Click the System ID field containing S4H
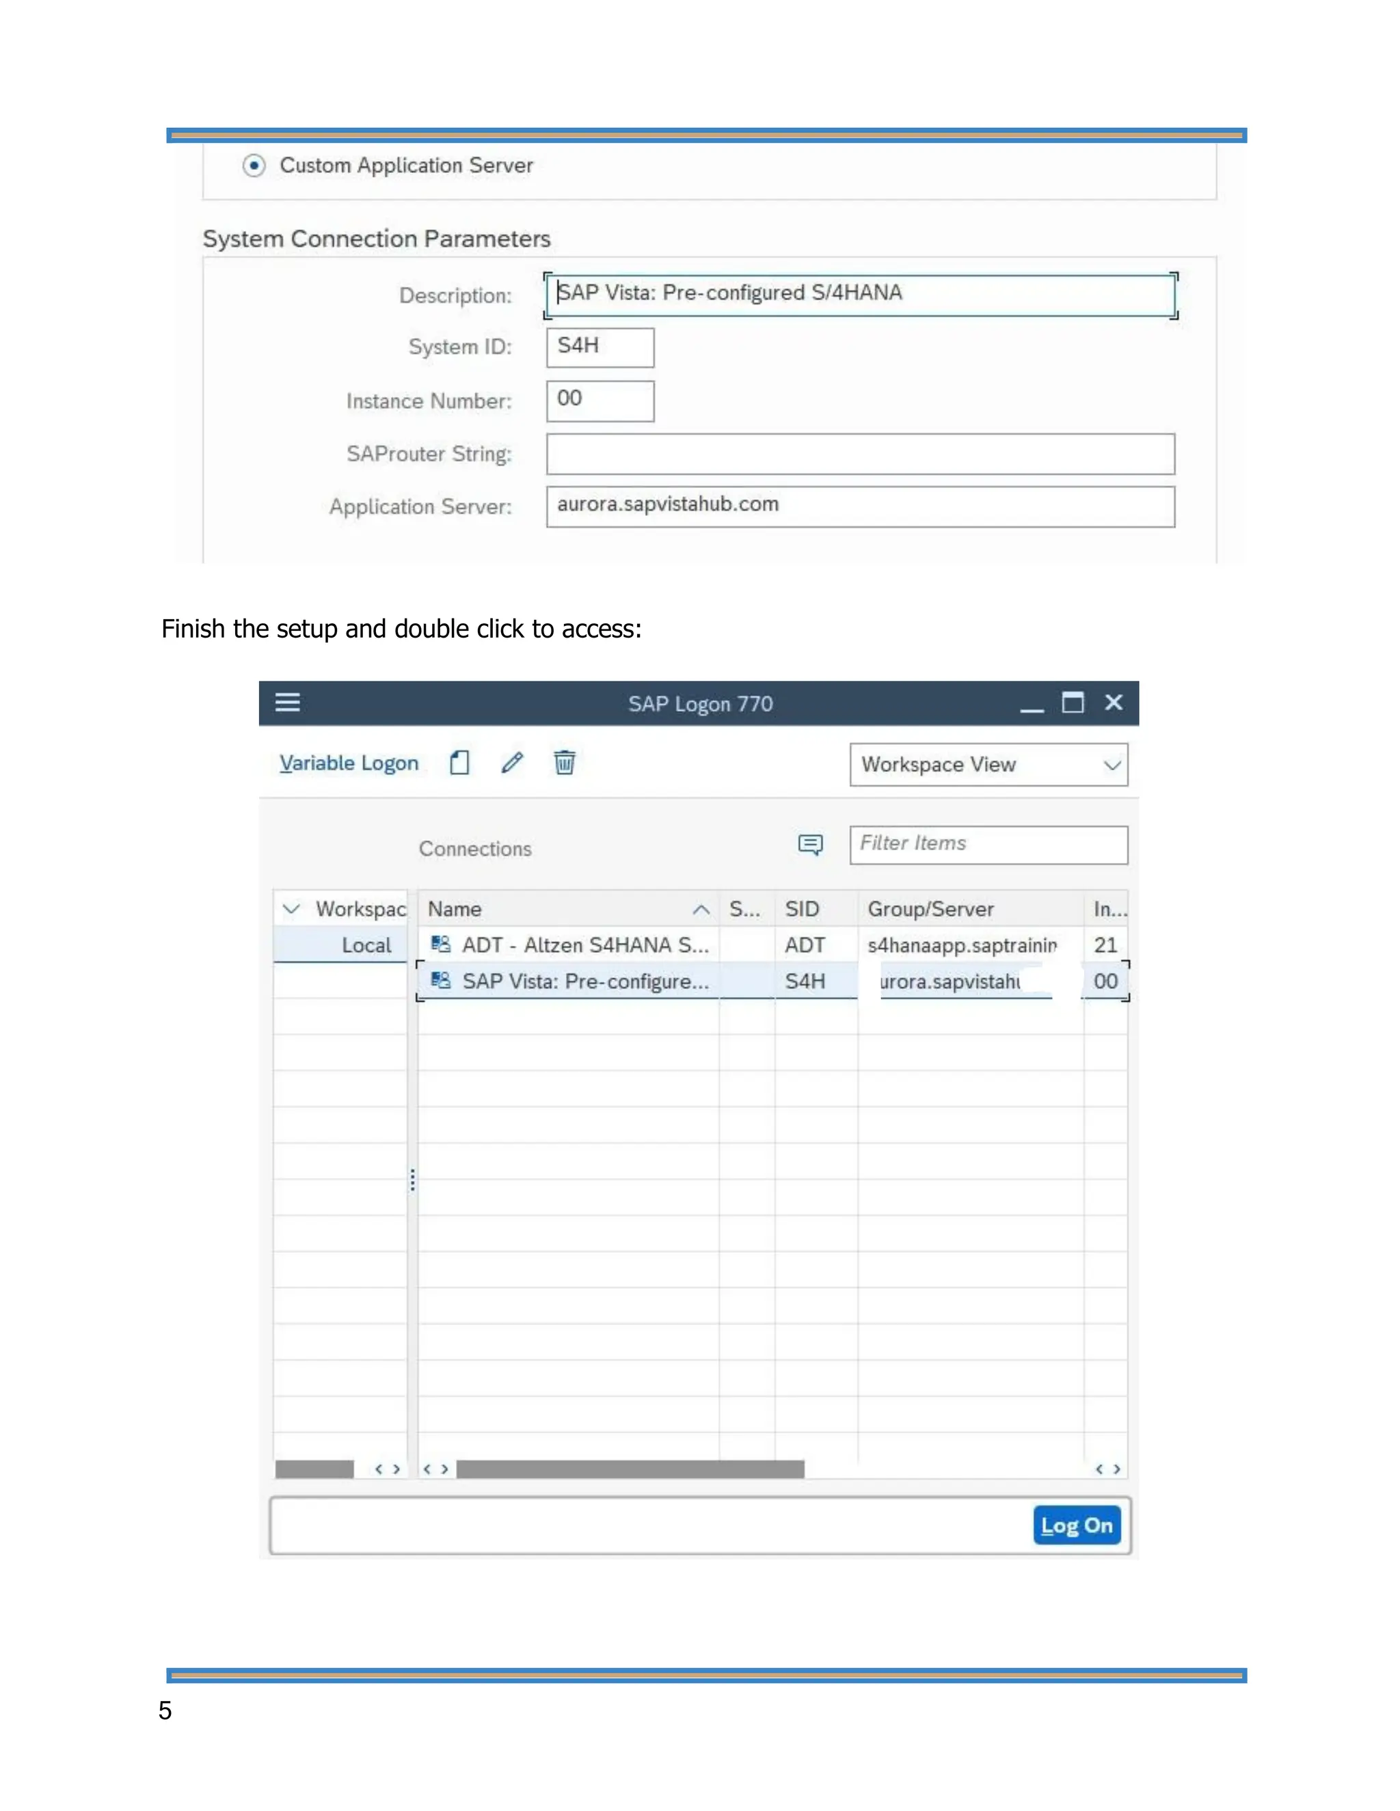The image size is (1400, 1811). 600,347
